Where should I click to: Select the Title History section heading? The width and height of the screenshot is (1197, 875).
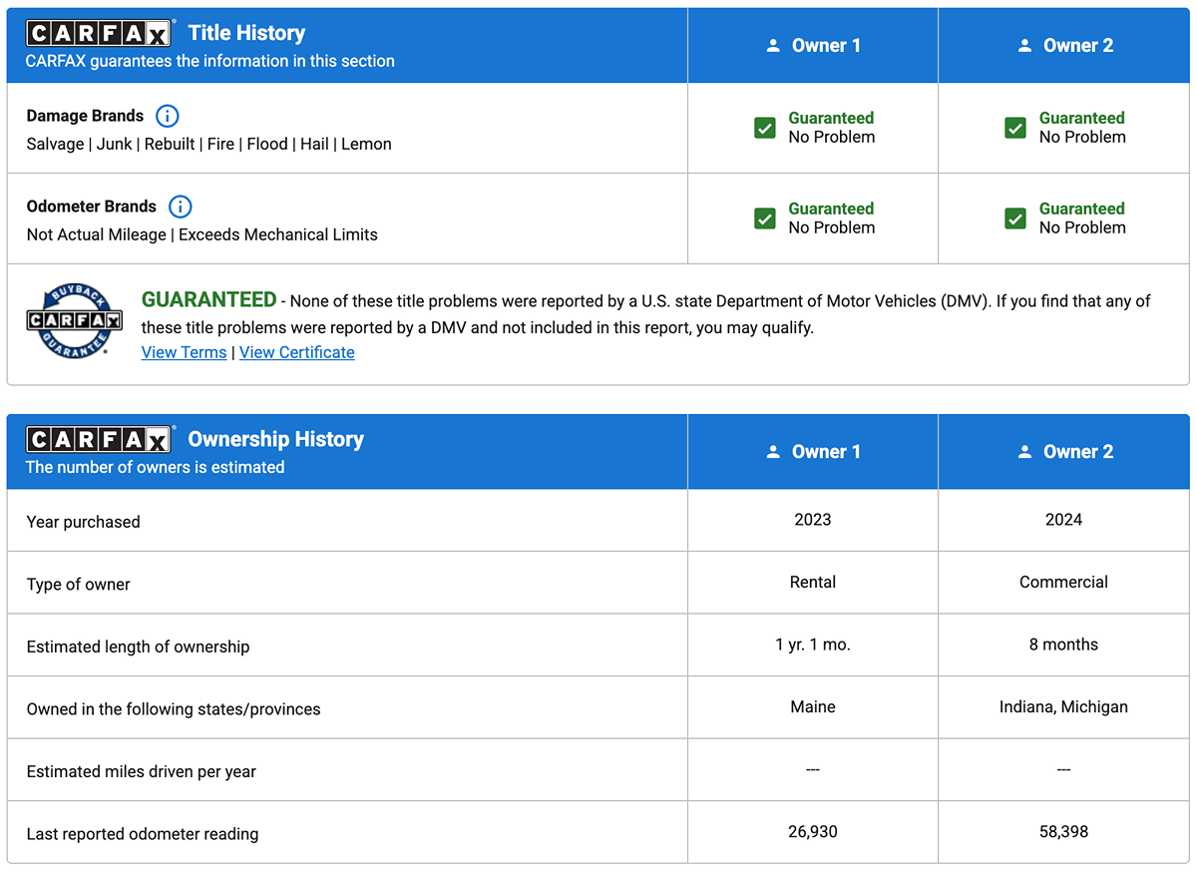(246, 33)
